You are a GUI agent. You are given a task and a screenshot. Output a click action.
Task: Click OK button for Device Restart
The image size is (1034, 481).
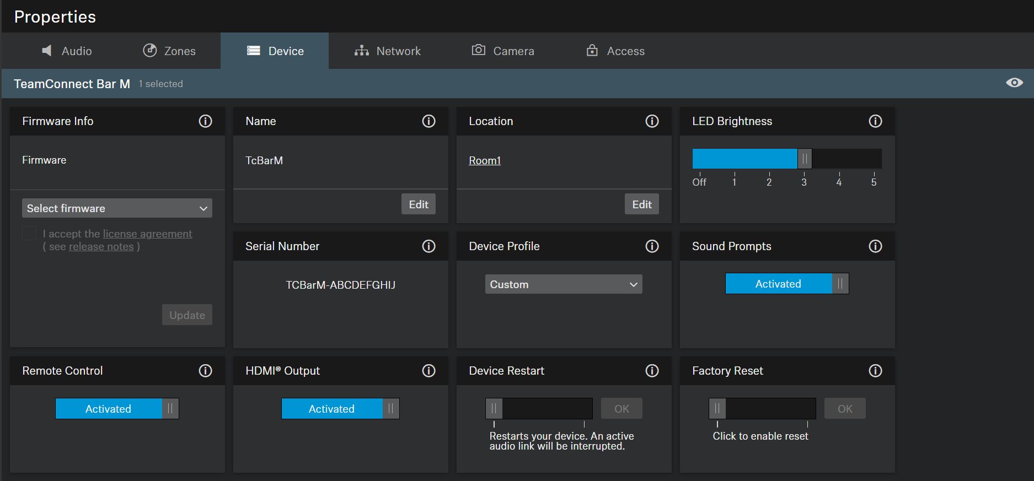click(x=622, y=409)
